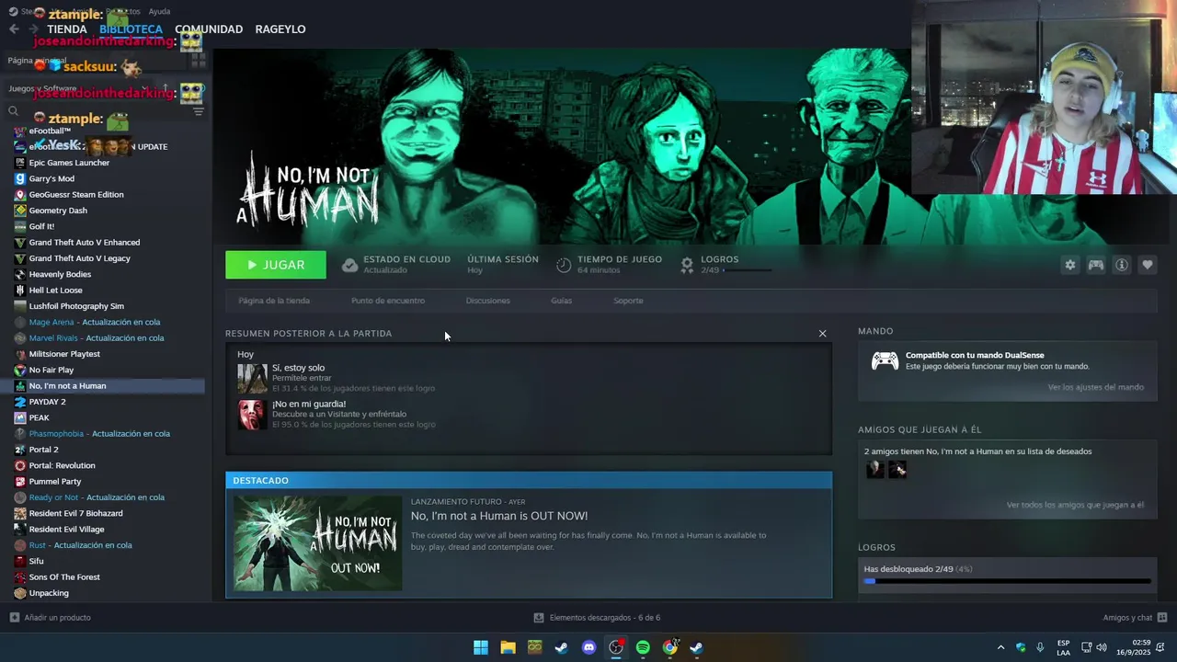
Task: Open 'No, I'm not a Human is OUT NOW!' news
Action: coord(499,516)
